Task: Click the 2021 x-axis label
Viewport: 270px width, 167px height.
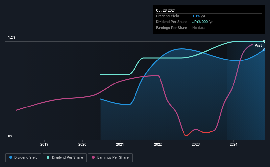Action: pyautogui.click(x=120, y=144)
